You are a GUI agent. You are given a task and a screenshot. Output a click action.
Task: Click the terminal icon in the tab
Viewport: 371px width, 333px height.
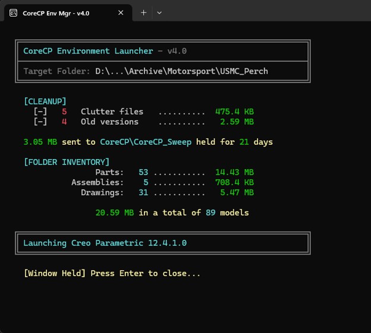(13, 13)
